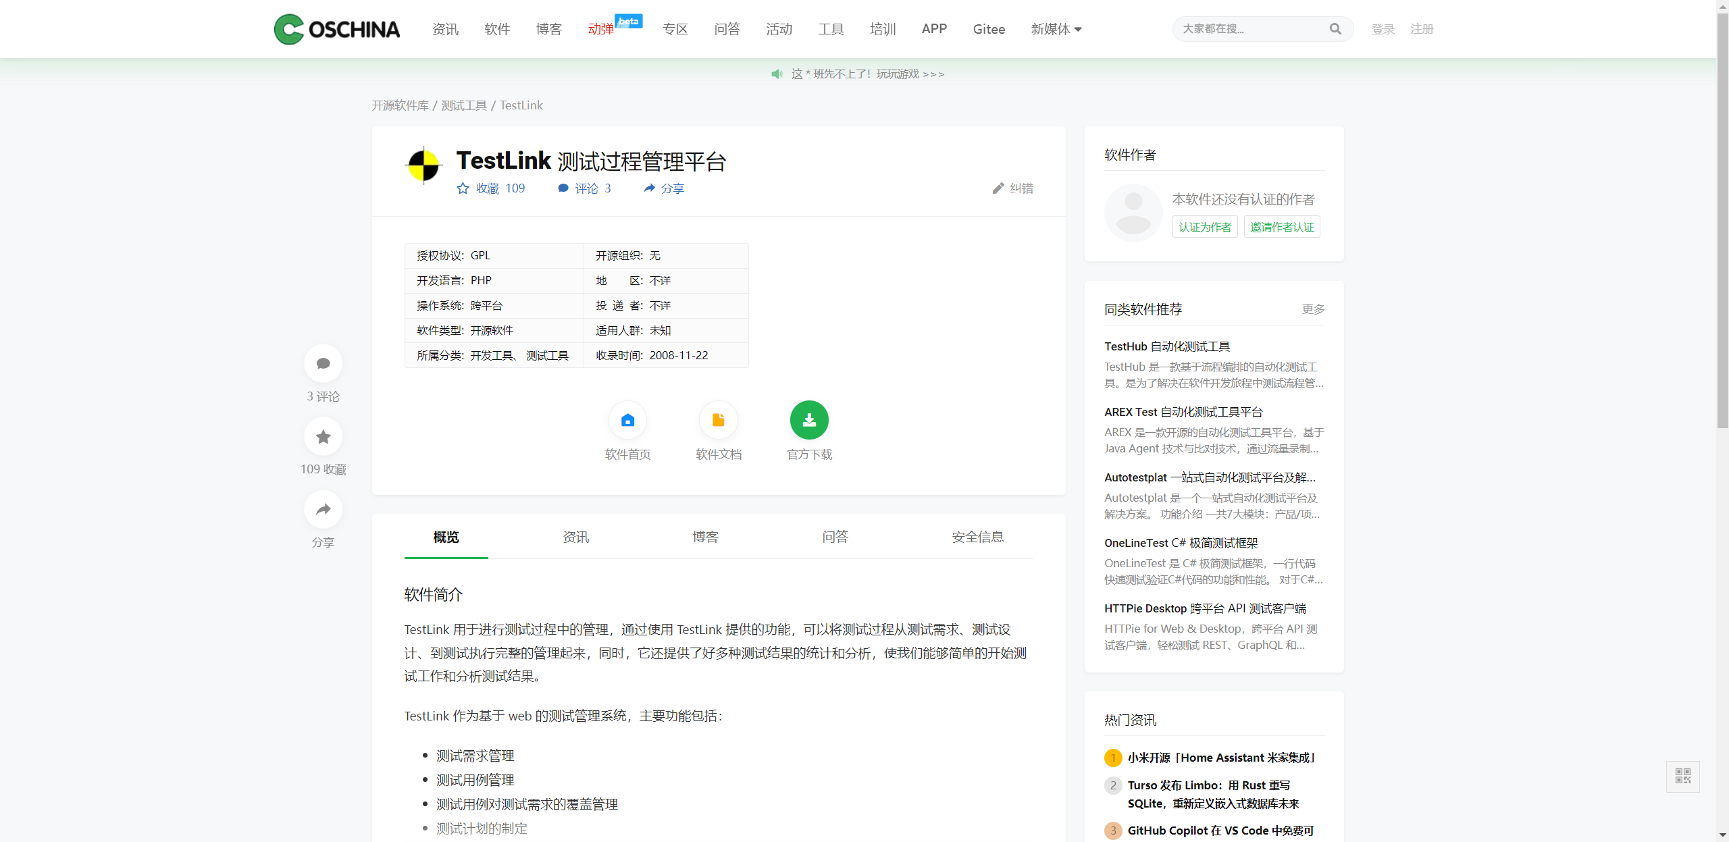Open the 问答 top navigation item
1729x842 pixels.
[x=727, y=29]
